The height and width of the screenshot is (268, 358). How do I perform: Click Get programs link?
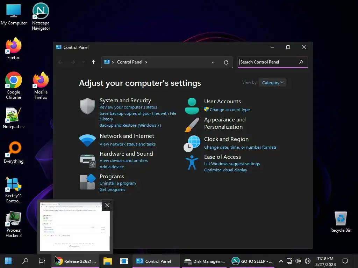click(112, 189)
